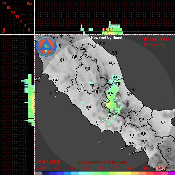Click the NA city label
This screenshot has height=175, width=175.
(131, 143)
